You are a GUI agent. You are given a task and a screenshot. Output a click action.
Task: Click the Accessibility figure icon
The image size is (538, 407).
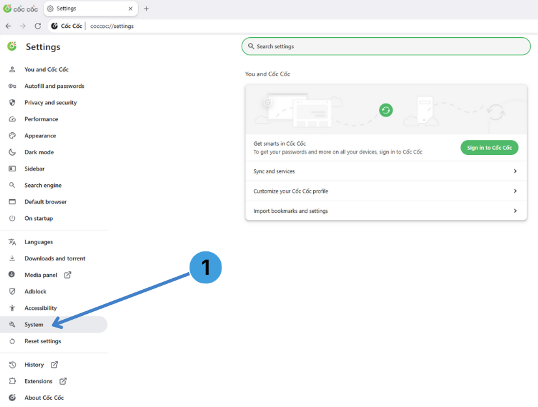click(x=12, y=308)
